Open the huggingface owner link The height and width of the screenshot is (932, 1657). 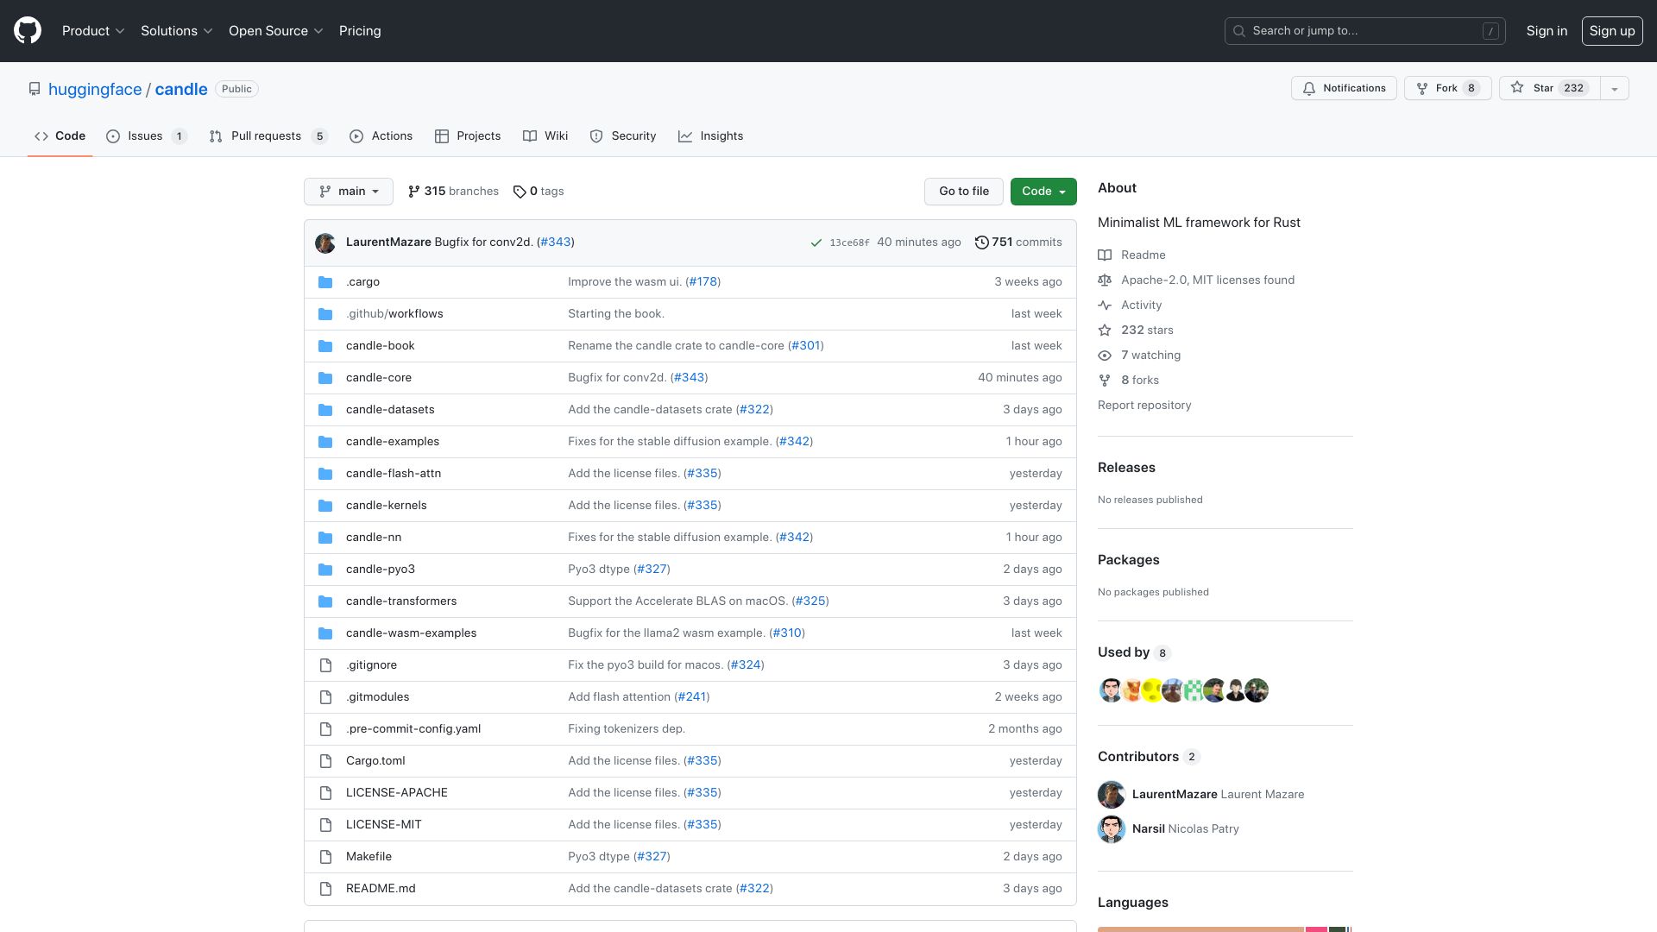(95, 90)
